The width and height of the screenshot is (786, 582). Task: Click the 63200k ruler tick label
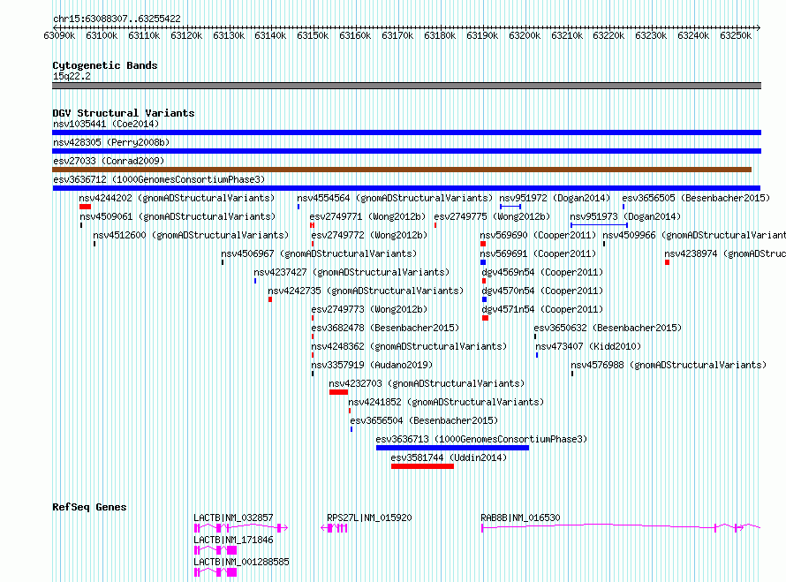point(525,35)
